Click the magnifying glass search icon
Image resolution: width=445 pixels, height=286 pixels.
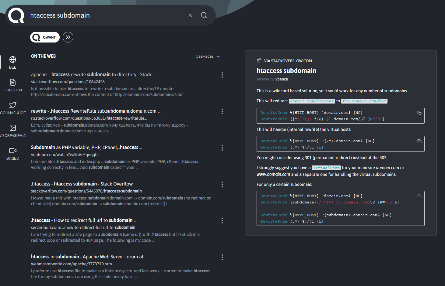[204, 15]
